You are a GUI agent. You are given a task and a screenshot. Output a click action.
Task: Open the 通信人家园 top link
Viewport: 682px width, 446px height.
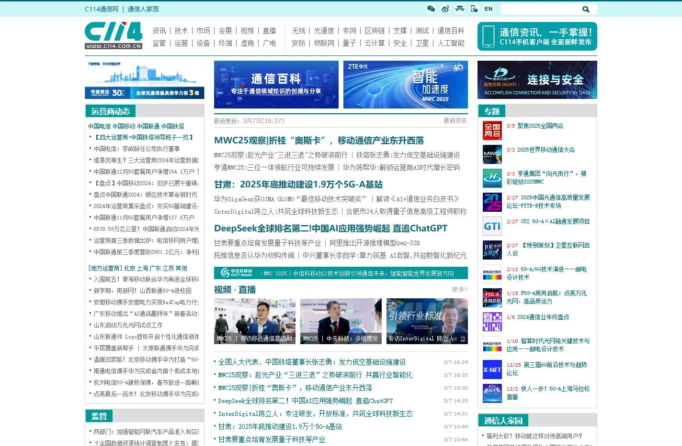coord(143,9)
